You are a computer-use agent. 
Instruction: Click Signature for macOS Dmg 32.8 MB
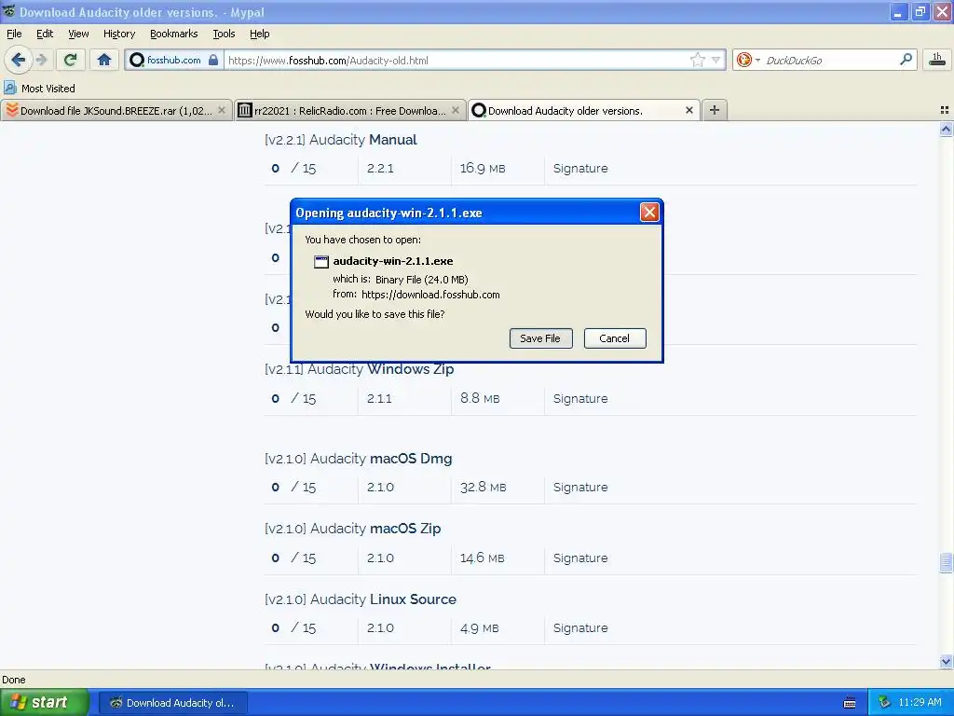[x=580, y=488]
